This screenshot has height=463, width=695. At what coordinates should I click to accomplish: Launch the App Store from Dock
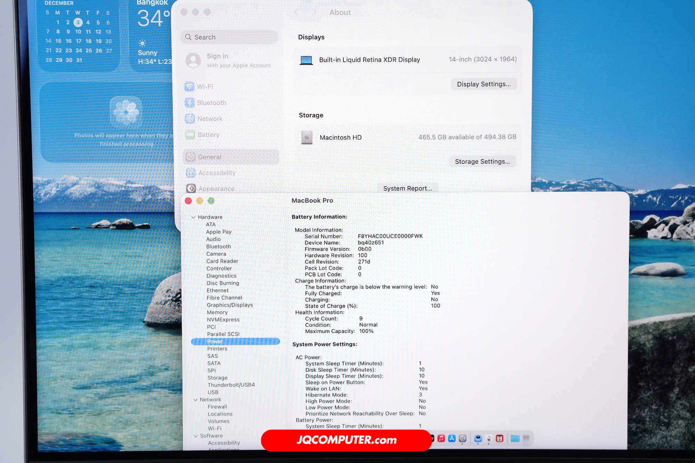[x=452, y=439]
